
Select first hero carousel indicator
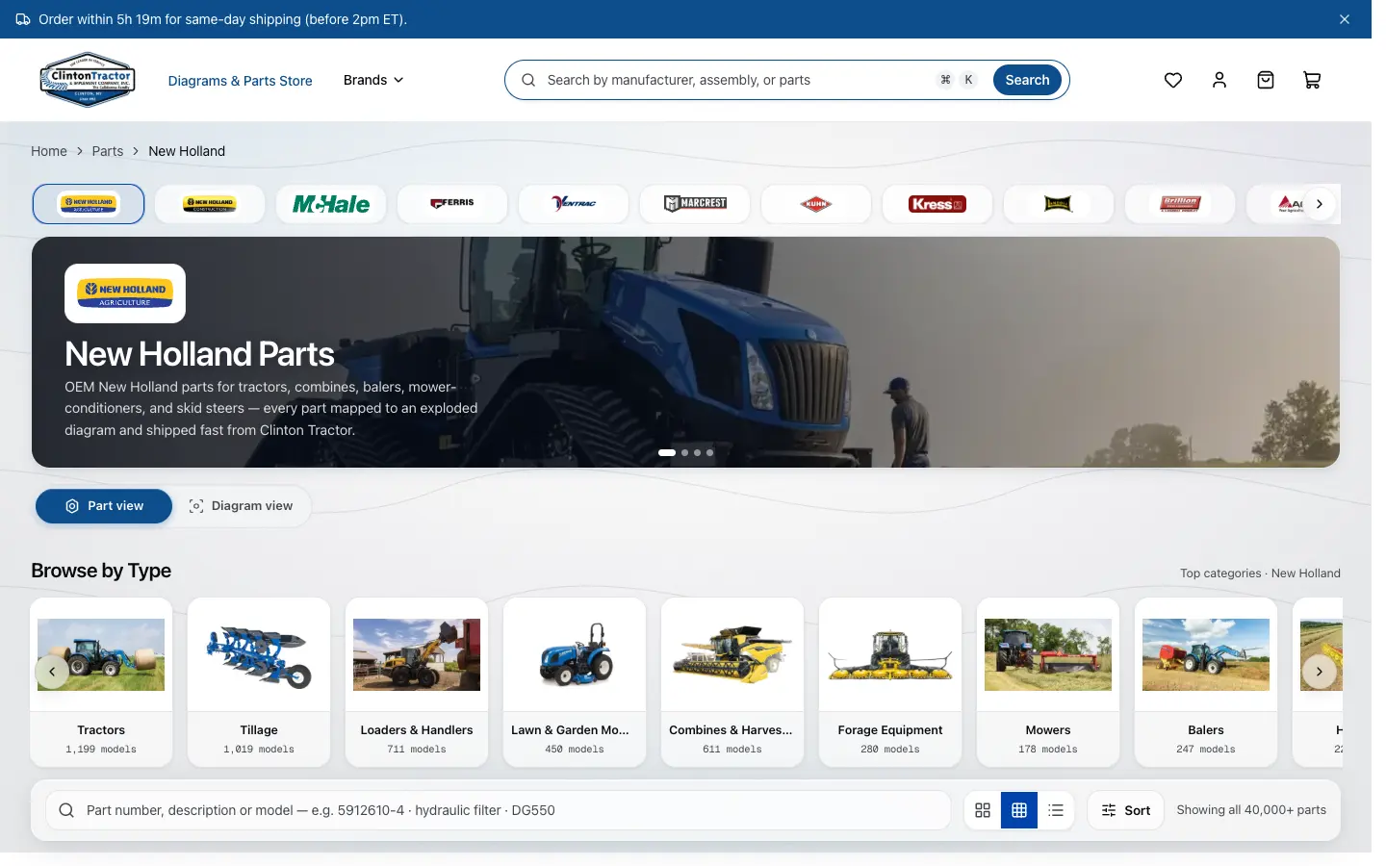click(666, 452)
